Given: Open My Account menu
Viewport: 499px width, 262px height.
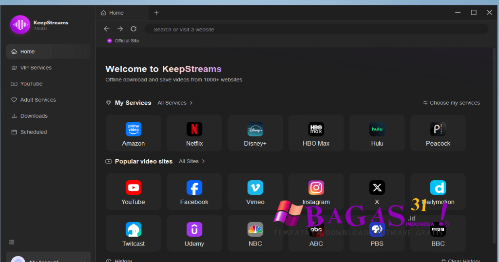Looking at the screenshot, I should coord(48,257).
